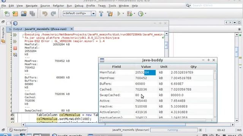Click the maximize editor icon at top right

click(x=239, y=23)
